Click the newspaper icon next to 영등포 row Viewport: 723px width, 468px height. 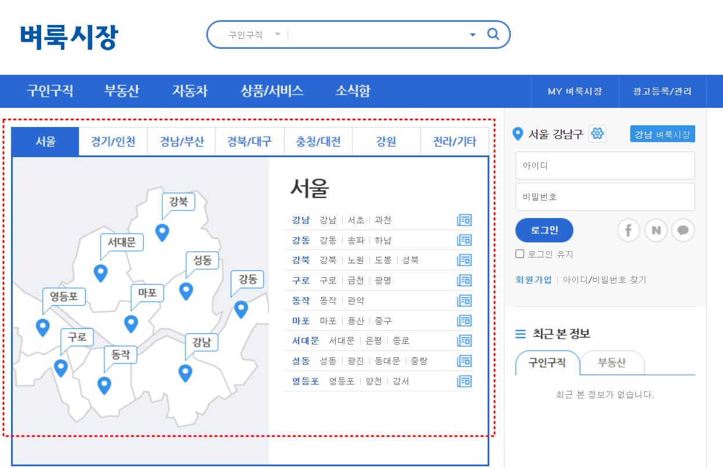464,381
